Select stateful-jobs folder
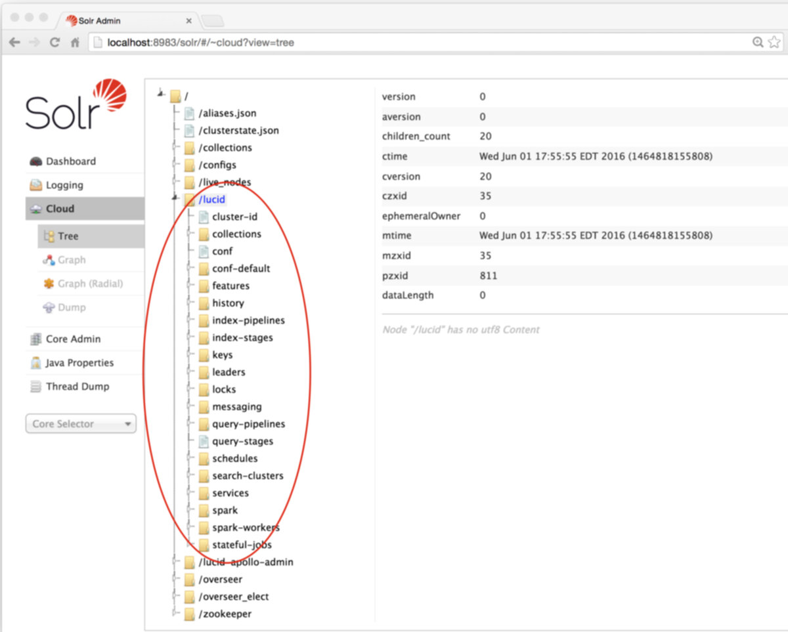This screenshot has height=632, width=788. 242,545
